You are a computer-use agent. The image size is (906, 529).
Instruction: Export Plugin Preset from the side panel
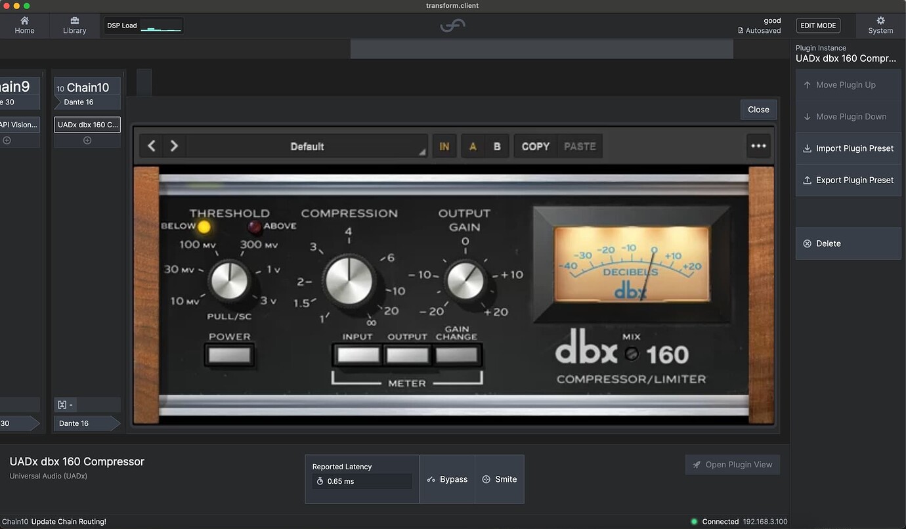848,180
